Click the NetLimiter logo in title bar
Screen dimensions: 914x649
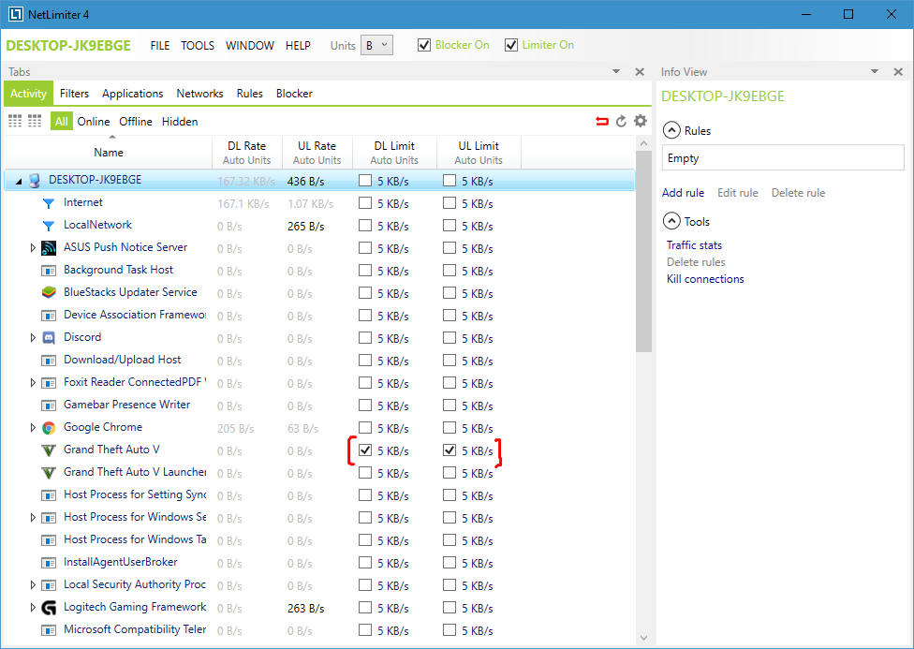[16, 14]
